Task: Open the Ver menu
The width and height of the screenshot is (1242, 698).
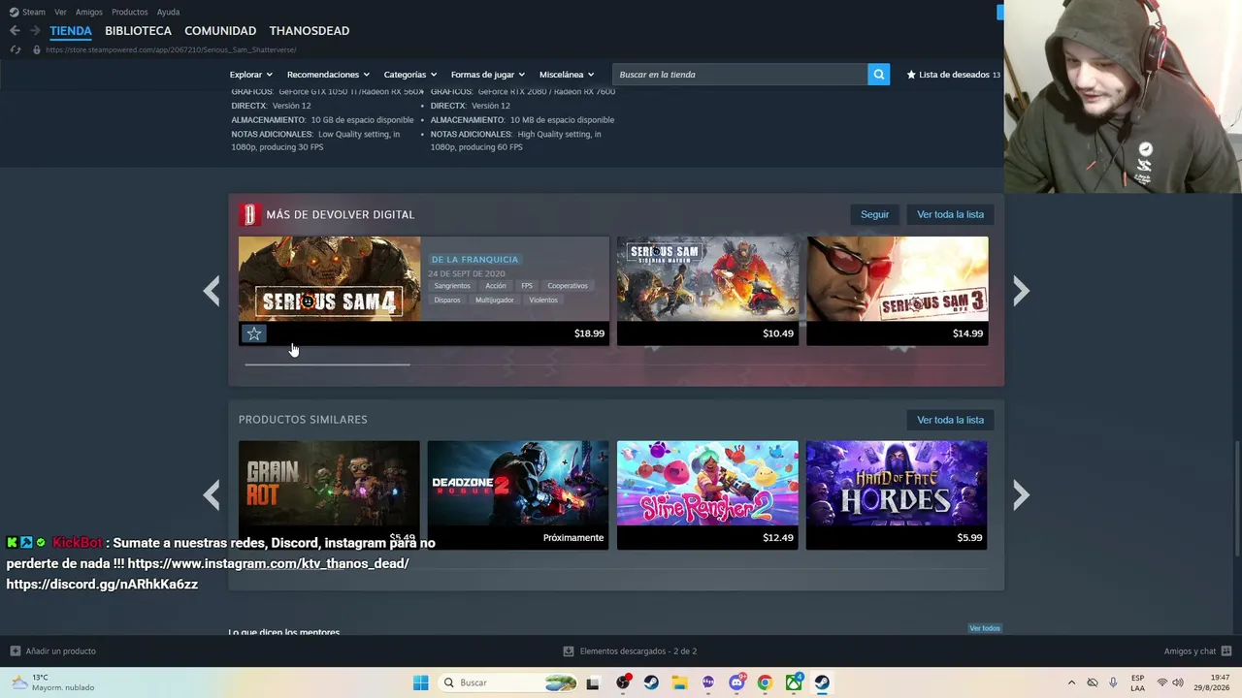Action: pos(60,12)
